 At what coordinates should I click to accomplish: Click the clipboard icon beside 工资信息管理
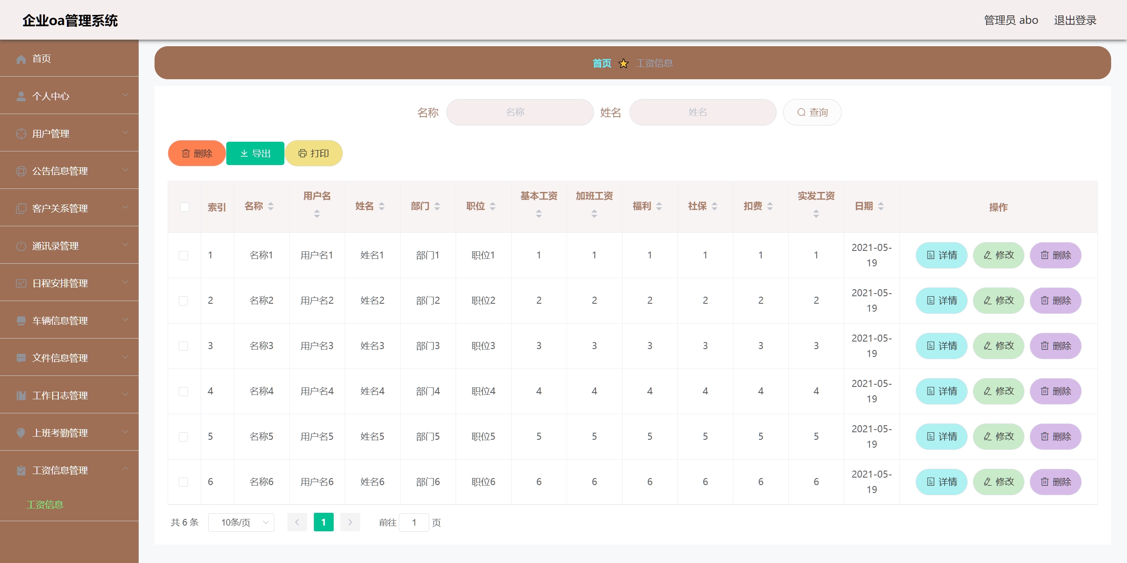click(x=21, y=471)
